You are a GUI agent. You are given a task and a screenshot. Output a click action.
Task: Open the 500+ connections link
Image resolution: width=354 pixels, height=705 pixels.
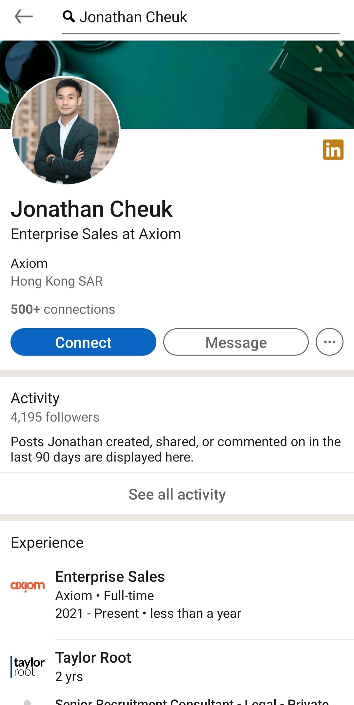[63, 309]
